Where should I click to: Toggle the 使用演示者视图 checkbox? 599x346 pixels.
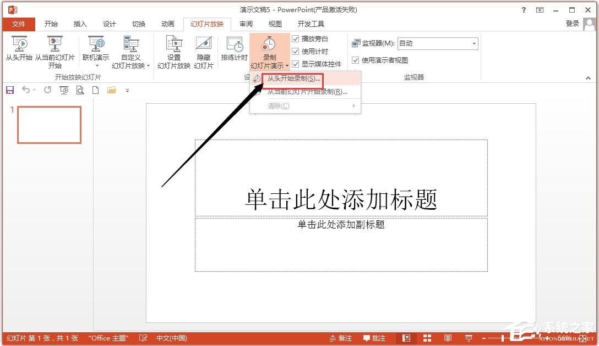355,60
